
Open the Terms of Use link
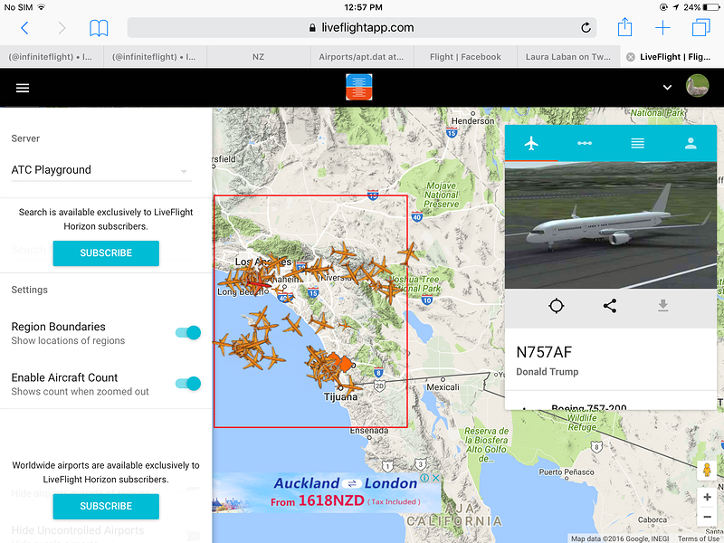pyautogui.click(x=698, y=538)
